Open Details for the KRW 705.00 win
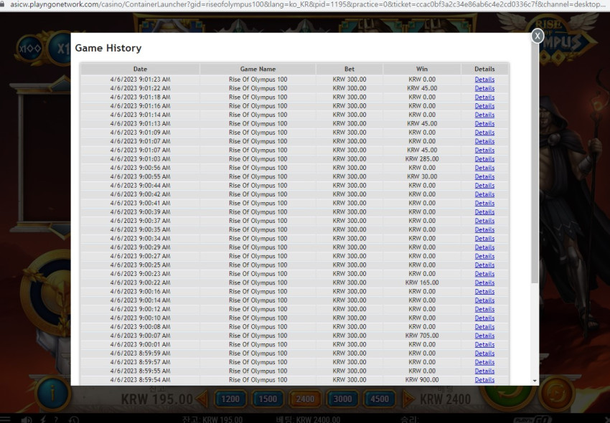 click(x=484, y=336)
